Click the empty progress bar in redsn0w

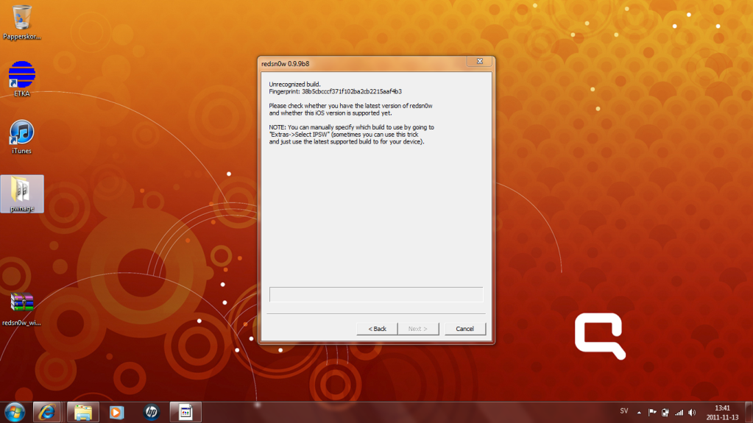(376, 294)
